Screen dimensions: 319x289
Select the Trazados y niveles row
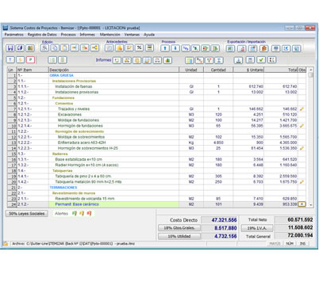156,109
